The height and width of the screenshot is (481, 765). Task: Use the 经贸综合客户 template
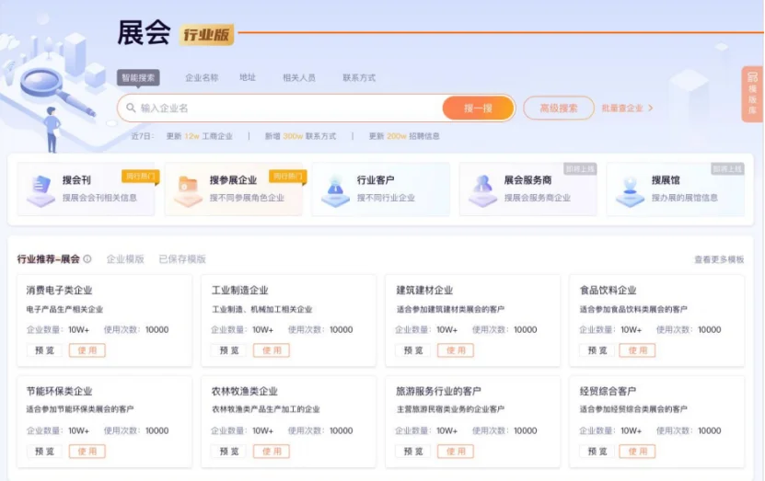point(638,452)
